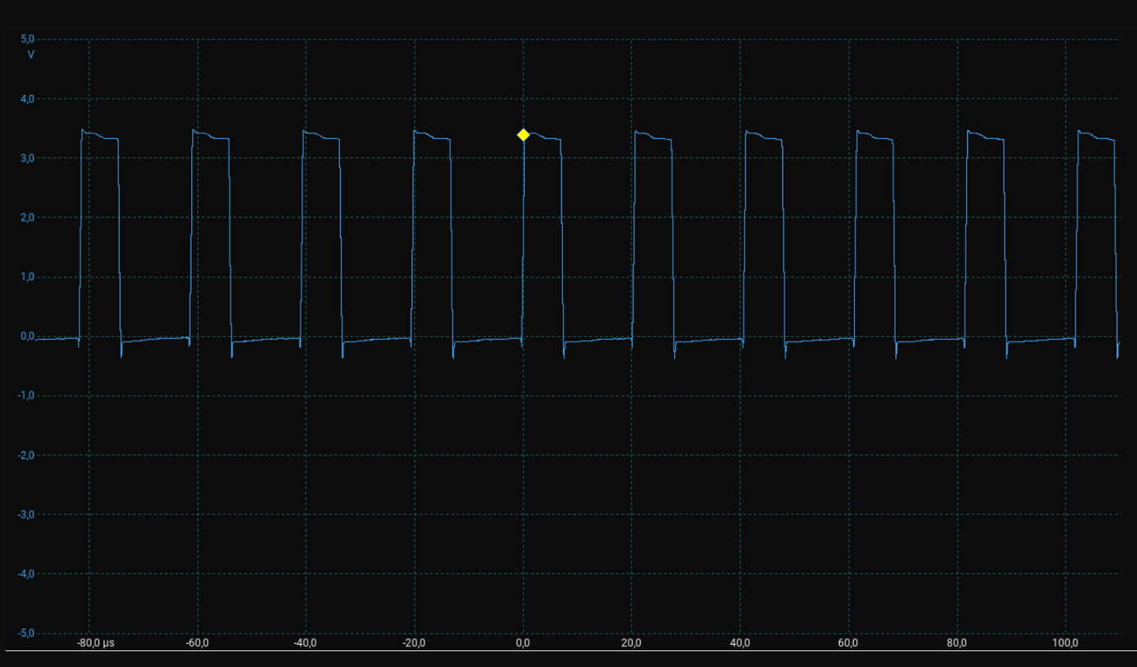Click the 100,0 time axis label
This screenshot has width=1137, height=667.
pyautogui.click(x=1065, y=643)
